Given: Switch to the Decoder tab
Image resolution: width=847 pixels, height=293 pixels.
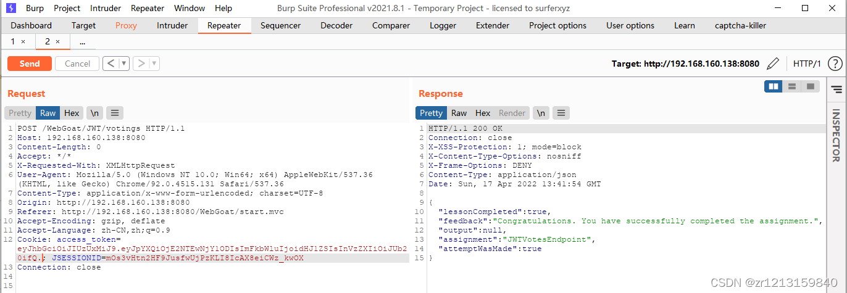Looking at the screenshot, I should coord(336,25).
